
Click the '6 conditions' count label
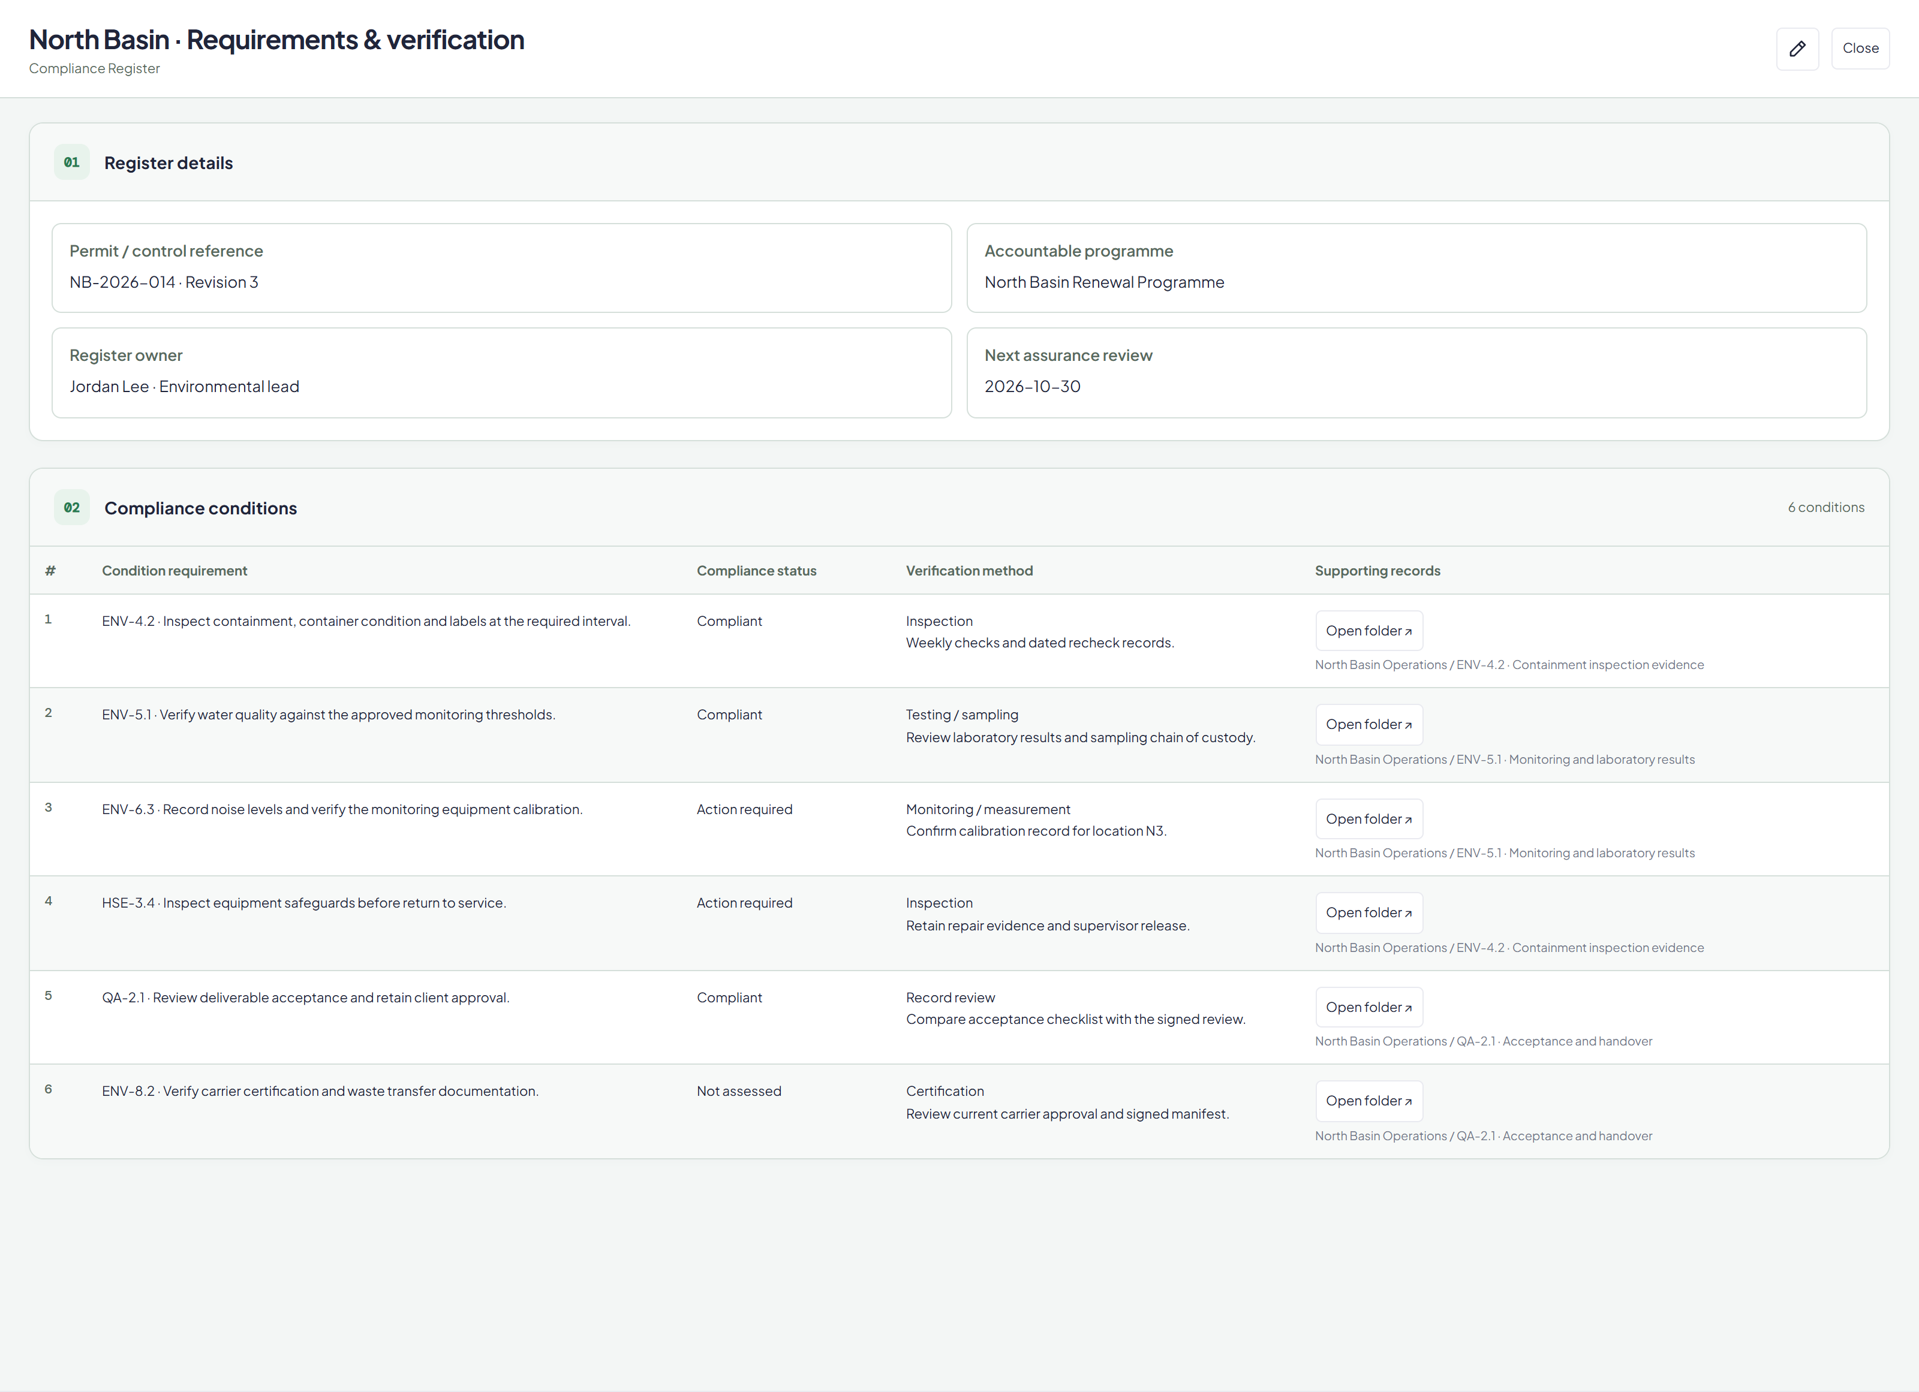pos(1826,507)
